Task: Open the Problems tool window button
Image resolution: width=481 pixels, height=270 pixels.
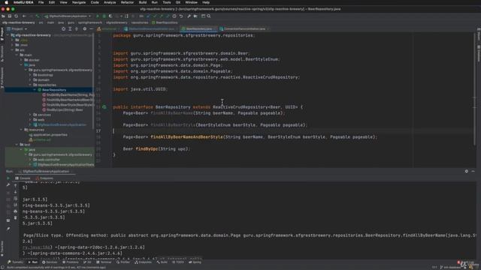Action: pos(70,262)
